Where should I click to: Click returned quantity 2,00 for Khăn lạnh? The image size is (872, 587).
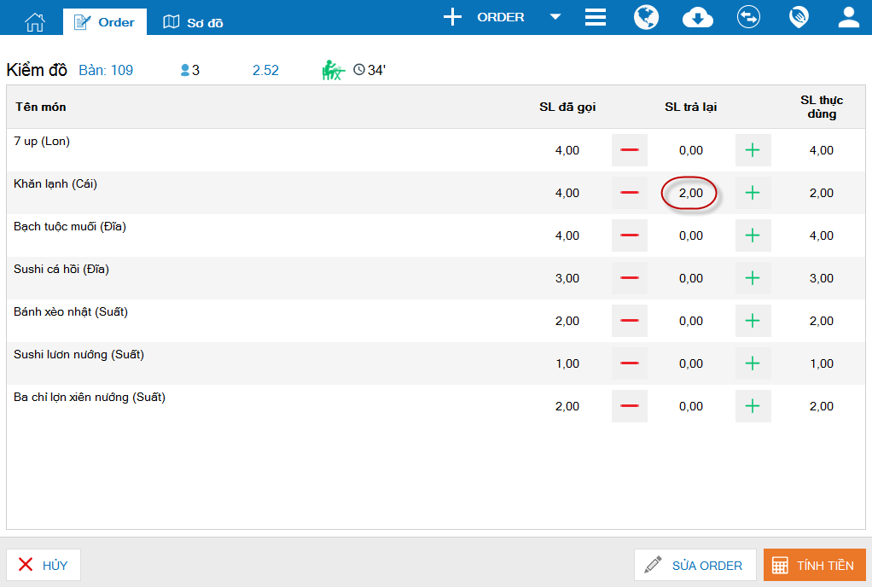click(691, 193)
